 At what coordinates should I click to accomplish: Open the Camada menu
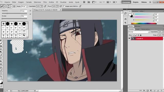29,2
